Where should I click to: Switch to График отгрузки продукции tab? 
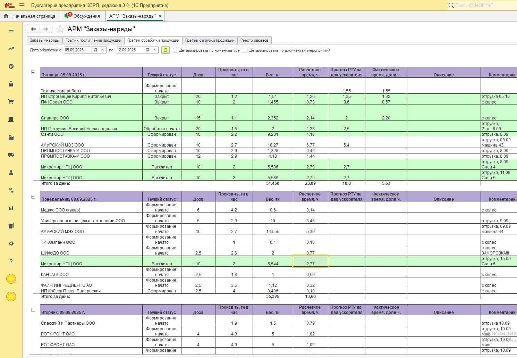(210, 40)
